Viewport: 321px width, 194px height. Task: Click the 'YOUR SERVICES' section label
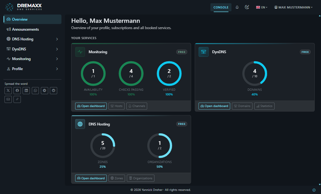coord(84,38)
